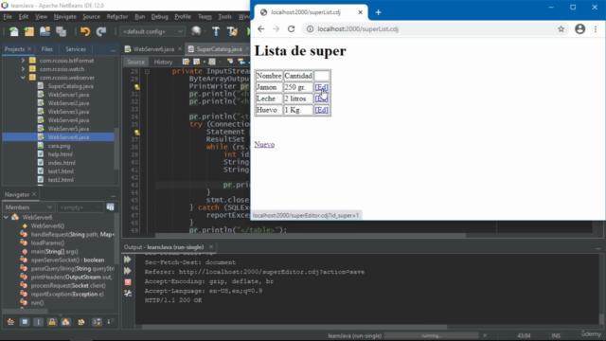Open the Navigate menu
606x341 pixels.
coord(65,17)
